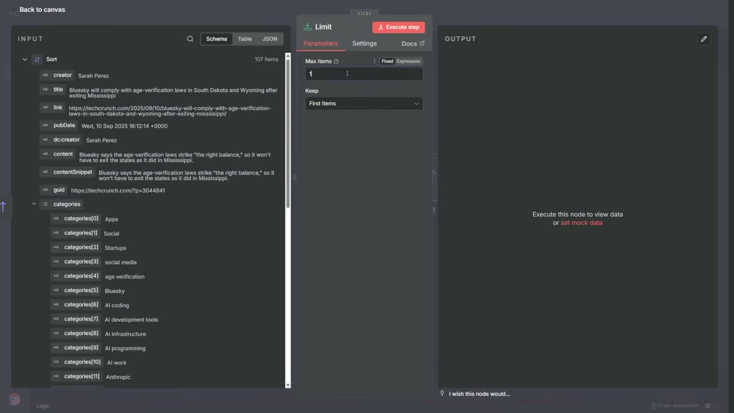
Task: Collapse the categories array
Action: click(x=34, y=204)
